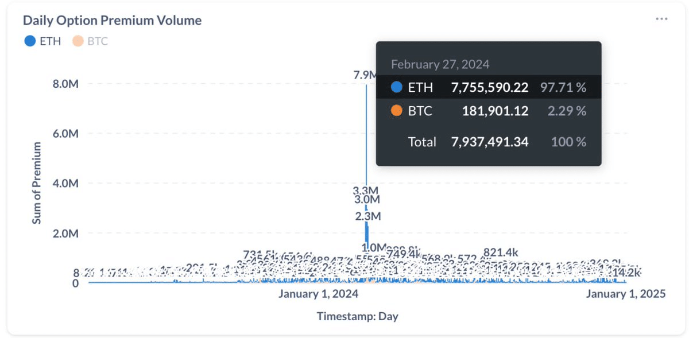Select the January 1, 2025 axis label
The height and width of the screenshot is (338, 689).
[x=625, y=294]
